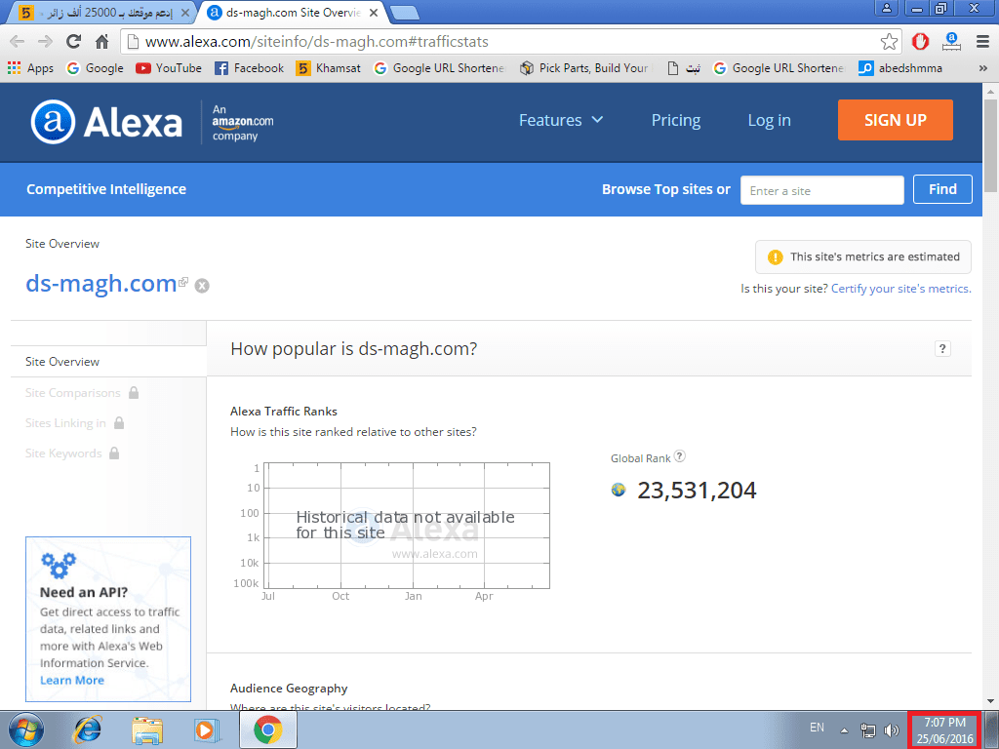Click the volume speaker tray icon
Screen dimensions: 999x749
coord(891,729)
